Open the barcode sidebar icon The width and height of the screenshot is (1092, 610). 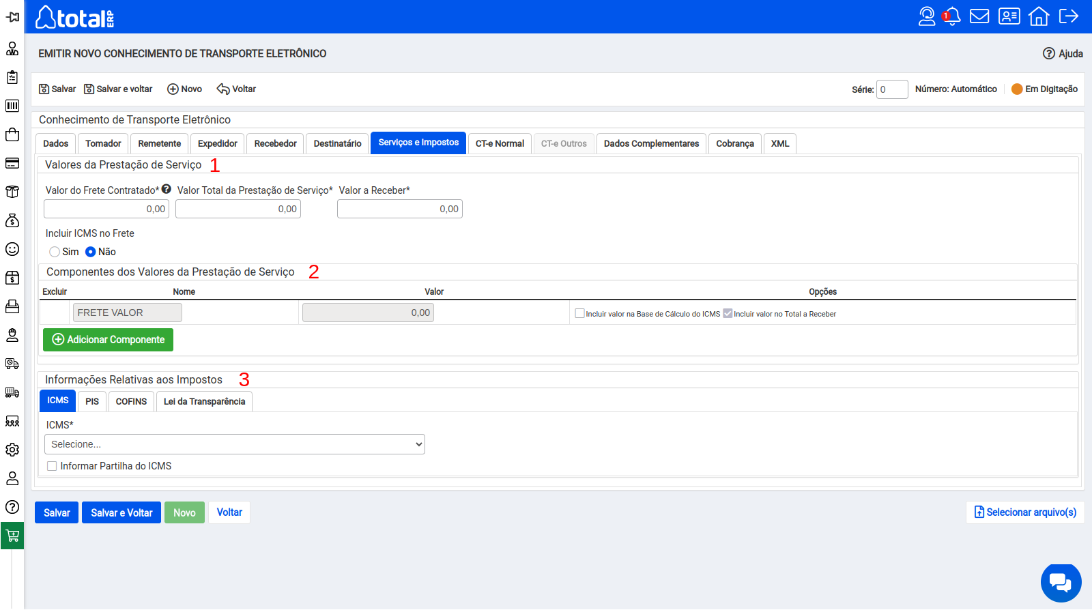(12, 106)
